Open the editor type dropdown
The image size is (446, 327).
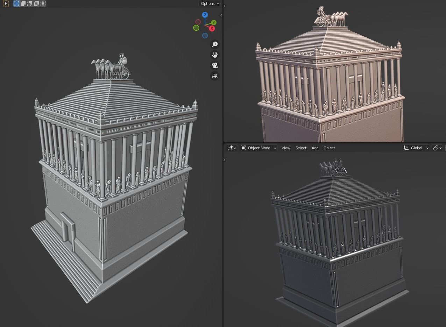[x=232, y=148]
